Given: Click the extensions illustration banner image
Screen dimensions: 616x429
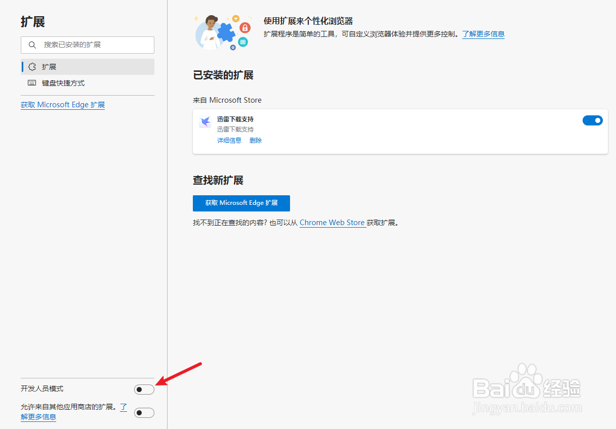Looking at the screenshot, I should pyautogui.click(x=223, y=32).
